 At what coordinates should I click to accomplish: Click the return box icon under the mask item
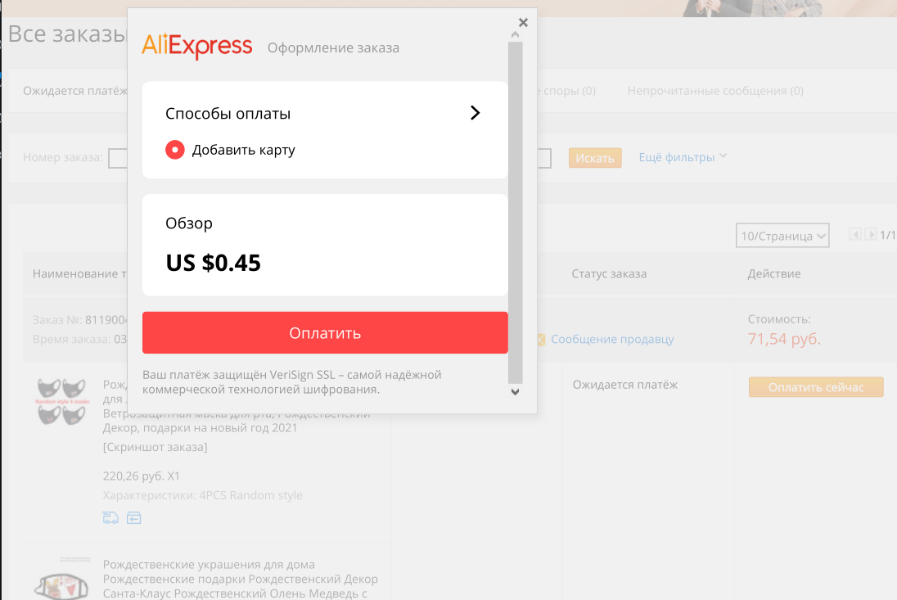pos(134,517)
